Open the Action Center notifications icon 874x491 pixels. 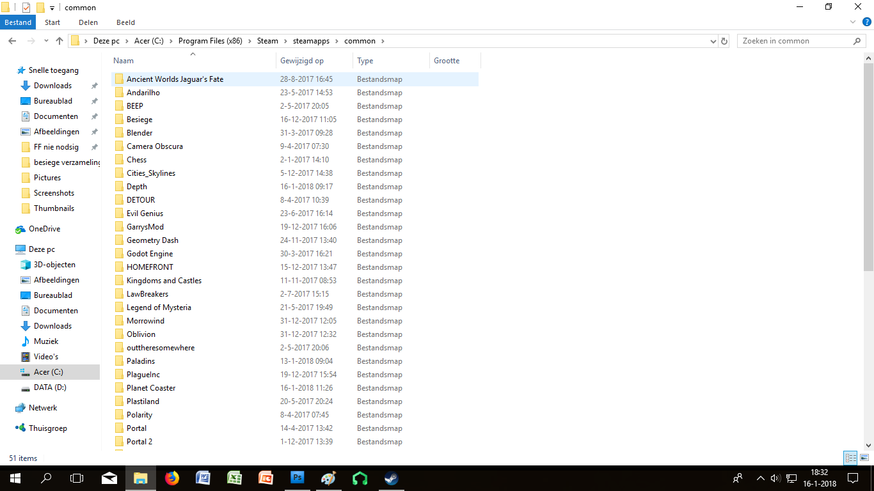(852, 478)
